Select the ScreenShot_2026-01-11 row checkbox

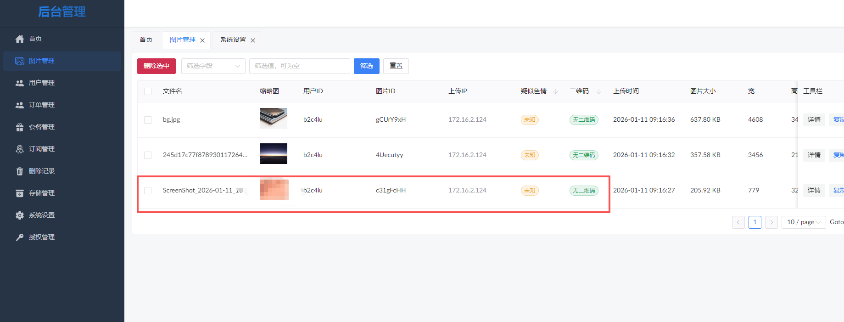(x=148, y=191)
